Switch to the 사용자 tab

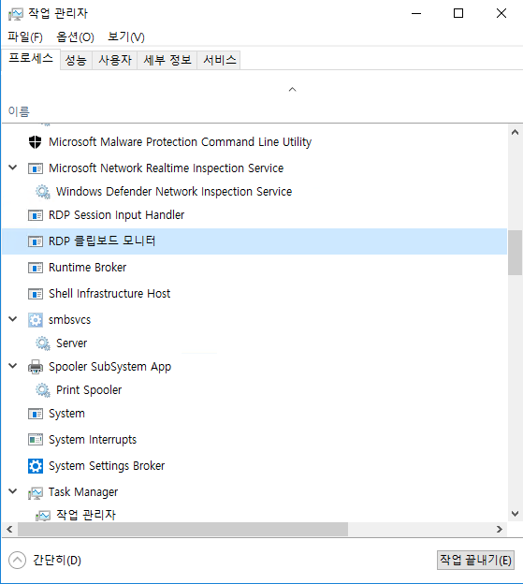[115, 60]
